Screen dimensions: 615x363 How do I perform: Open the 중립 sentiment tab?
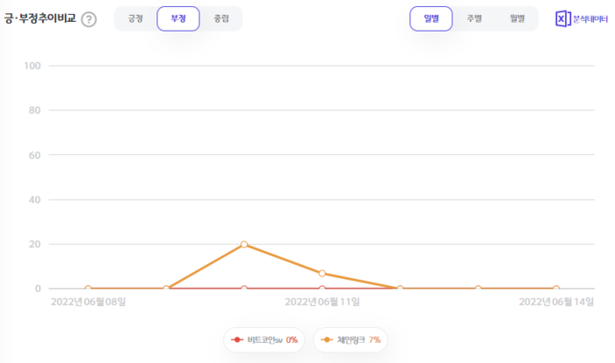(x=221, y=18)
